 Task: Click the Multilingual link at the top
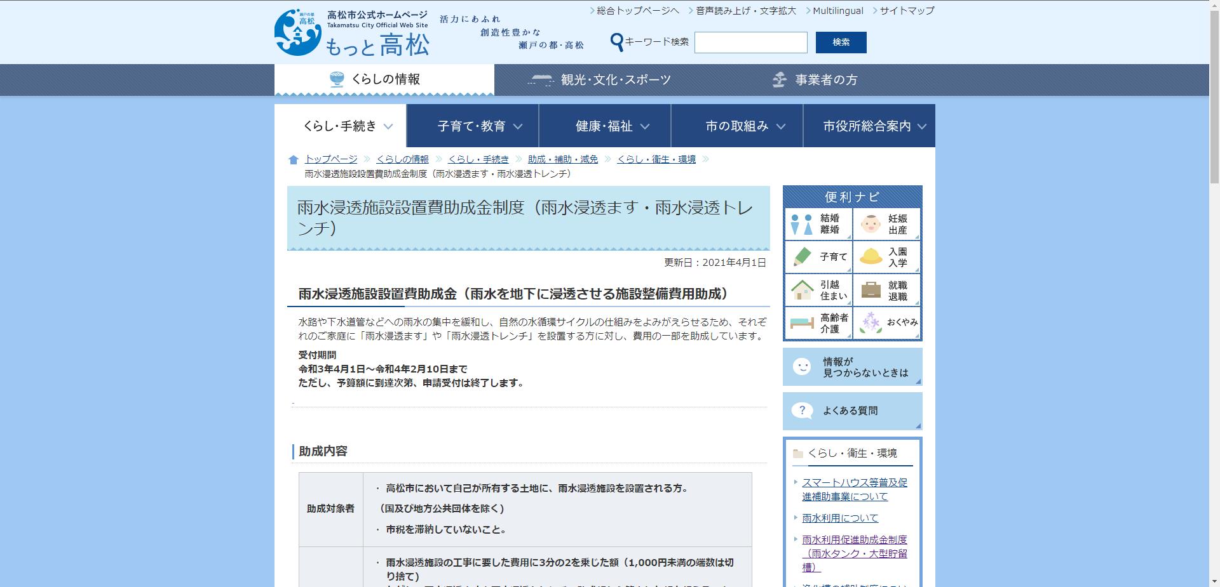click(838, 10)
